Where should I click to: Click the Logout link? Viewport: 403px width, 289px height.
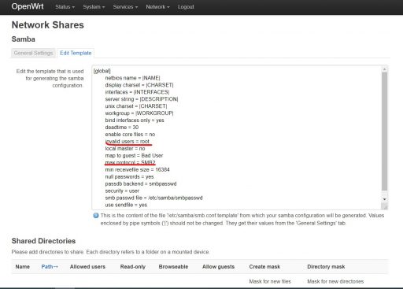pyautogui.click(x=186, y=7)
